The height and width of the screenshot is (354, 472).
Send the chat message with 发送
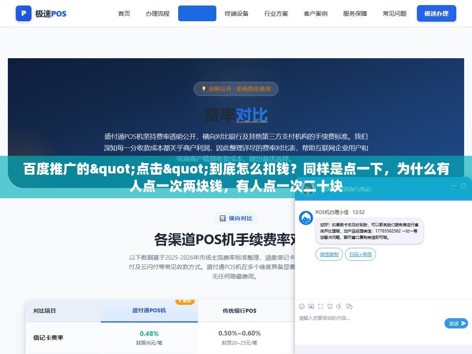[456, 323]
